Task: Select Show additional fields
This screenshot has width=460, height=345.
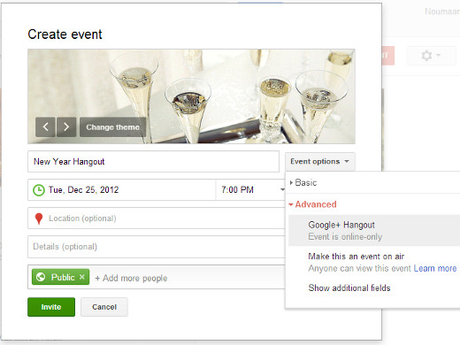Action: (x=349, y=287)
